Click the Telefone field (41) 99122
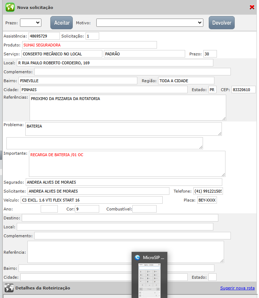Viewport: 259px width, 298px height. [x=208, y=191]
